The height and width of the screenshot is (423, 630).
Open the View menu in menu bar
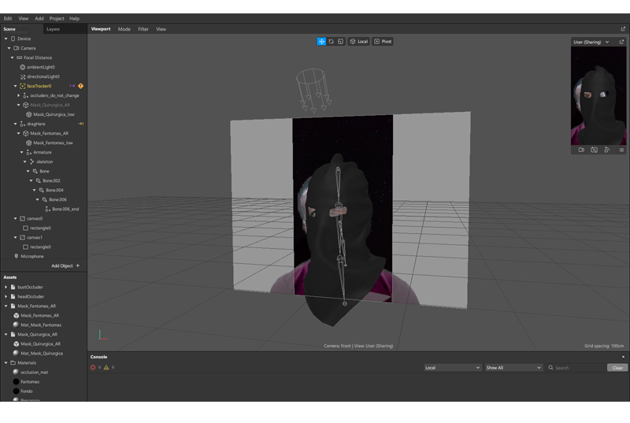pyautogui.click(x=24, y=18)
